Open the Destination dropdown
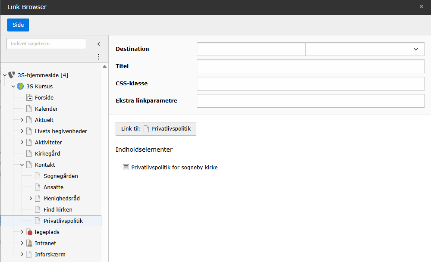 point(365,49)
